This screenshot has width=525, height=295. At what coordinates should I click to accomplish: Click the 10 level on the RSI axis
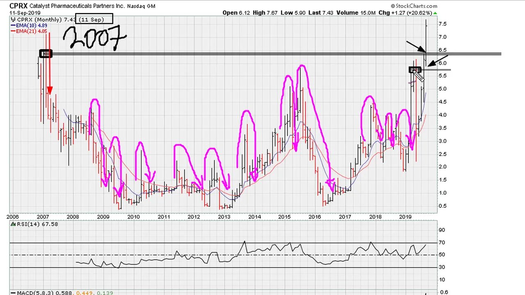click(x=442, y=280)
